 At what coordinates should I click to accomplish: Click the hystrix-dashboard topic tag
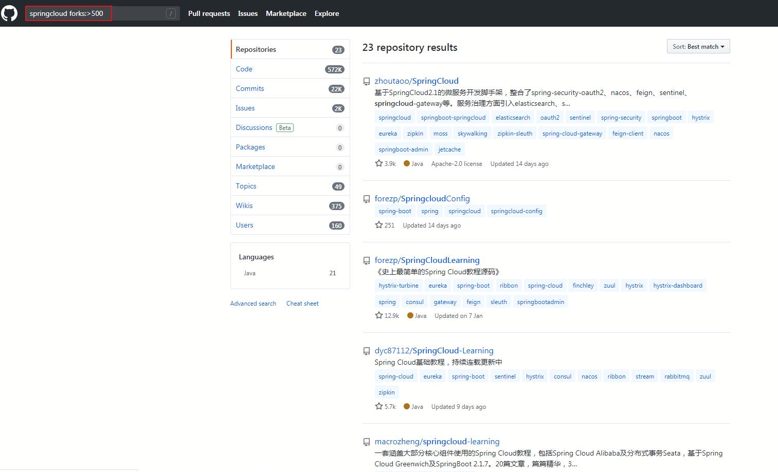coord(678,286)
